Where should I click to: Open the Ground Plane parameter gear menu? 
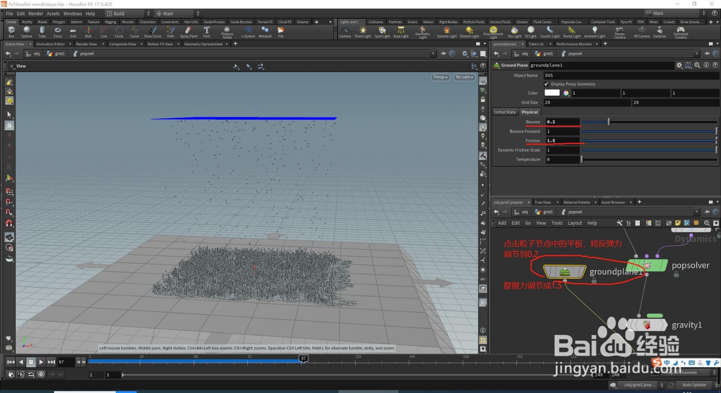click(x=679, y=65)
